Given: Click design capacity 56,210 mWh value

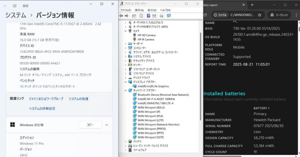Looking at the screenshot, I should (x=264, y=138).
